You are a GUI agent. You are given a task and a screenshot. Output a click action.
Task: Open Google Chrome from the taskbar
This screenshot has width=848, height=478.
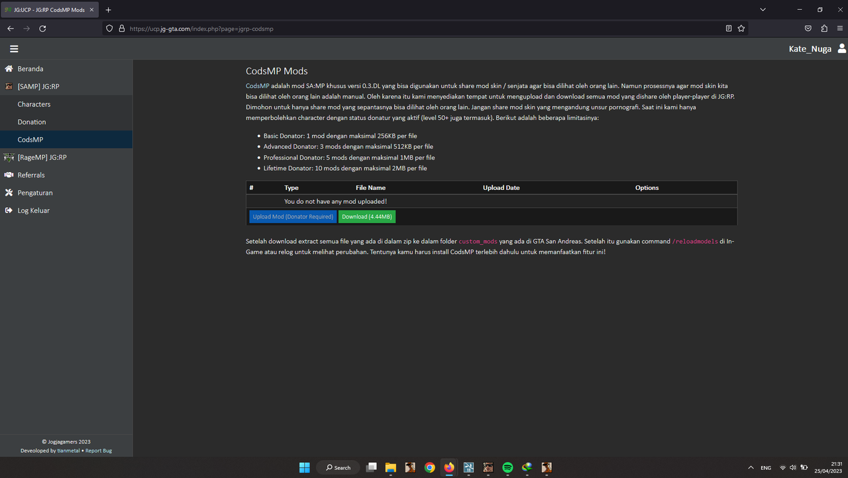click(x=429, y=467)
